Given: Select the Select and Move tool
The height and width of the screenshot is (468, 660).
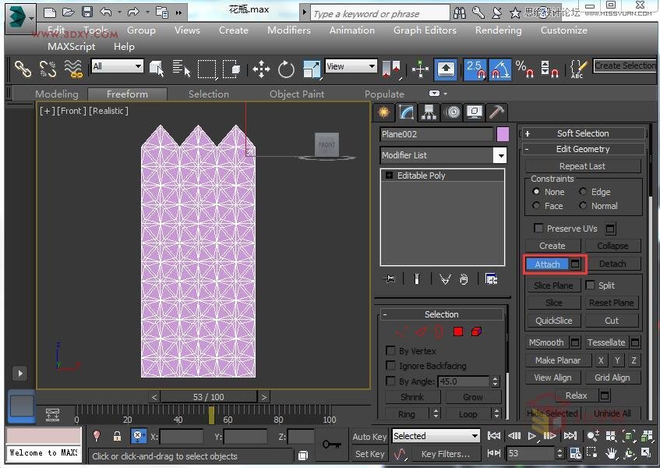Looking at the screenshot, I should pos(261,69).
